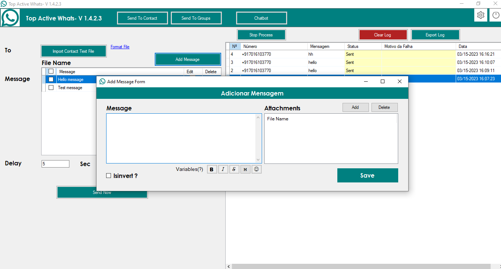Open the Send To Groups tab

pos(196,18)
